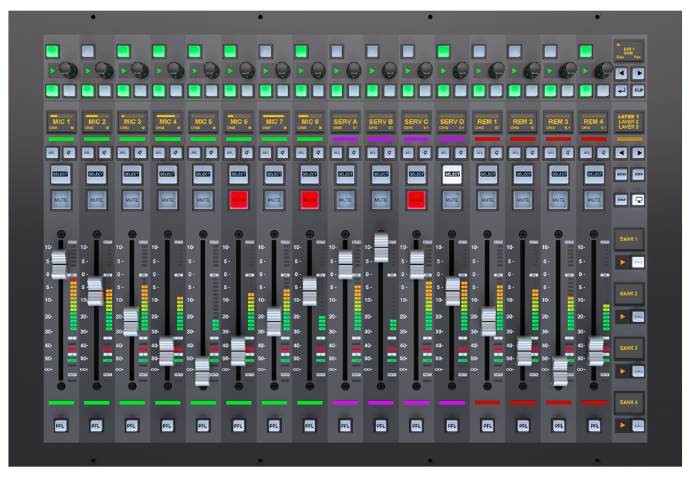Click the SERV B fader handle

pyautogui.click(x=381, y=247)
